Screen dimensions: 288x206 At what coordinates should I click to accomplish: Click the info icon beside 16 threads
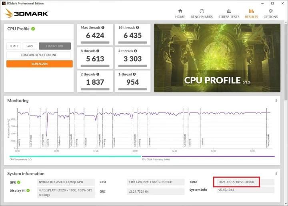coord(137,28)
